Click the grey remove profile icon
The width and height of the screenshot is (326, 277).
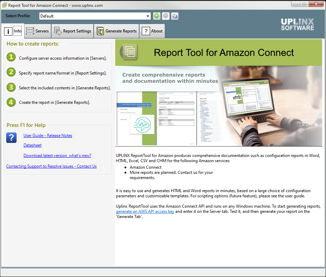click(x=166, y=16)
